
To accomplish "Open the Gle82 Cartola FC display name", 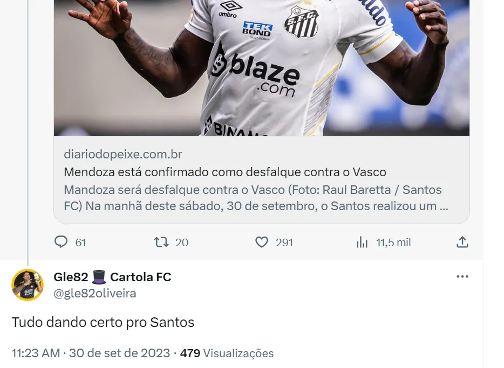I will (112, 276).
